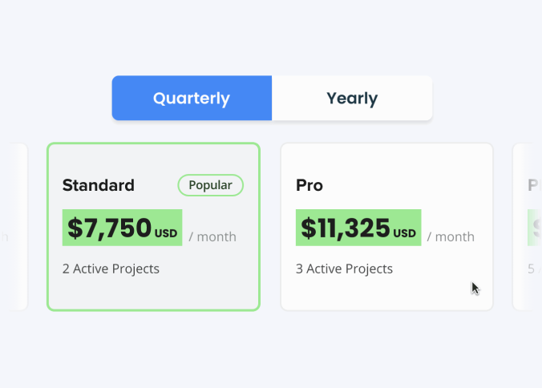Click the $11,325 USD price
The height and width of the screenshot is (388, 542).
click(358, 228)
